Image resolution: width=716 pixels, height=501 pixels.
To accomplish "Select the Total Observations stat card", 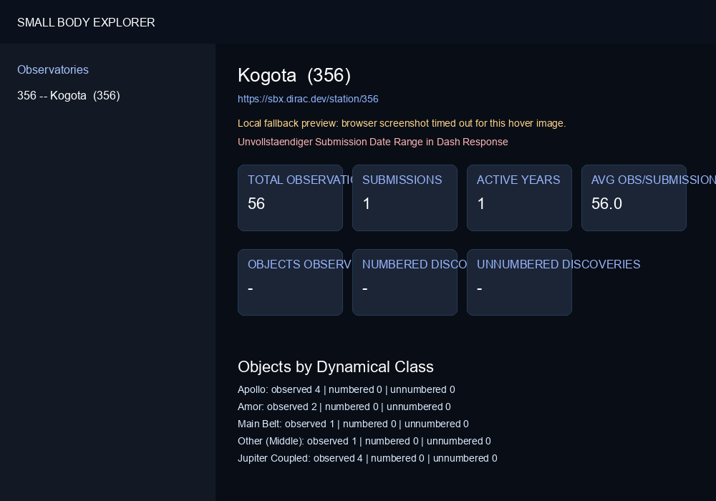I will 291,198.
